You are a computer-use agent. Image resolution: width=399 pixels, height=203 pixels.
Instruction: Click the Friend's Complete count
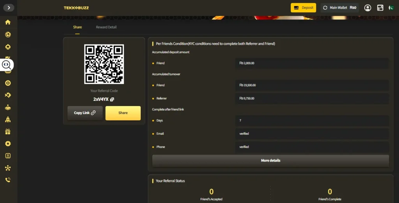pos(330,192)
